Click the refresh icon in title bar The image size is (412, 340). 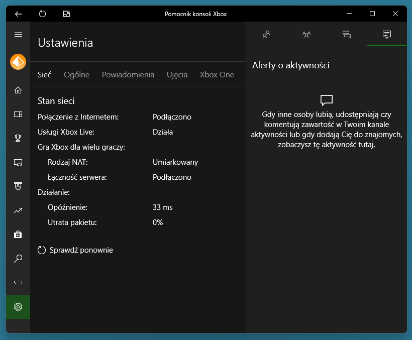coord(42,14)
